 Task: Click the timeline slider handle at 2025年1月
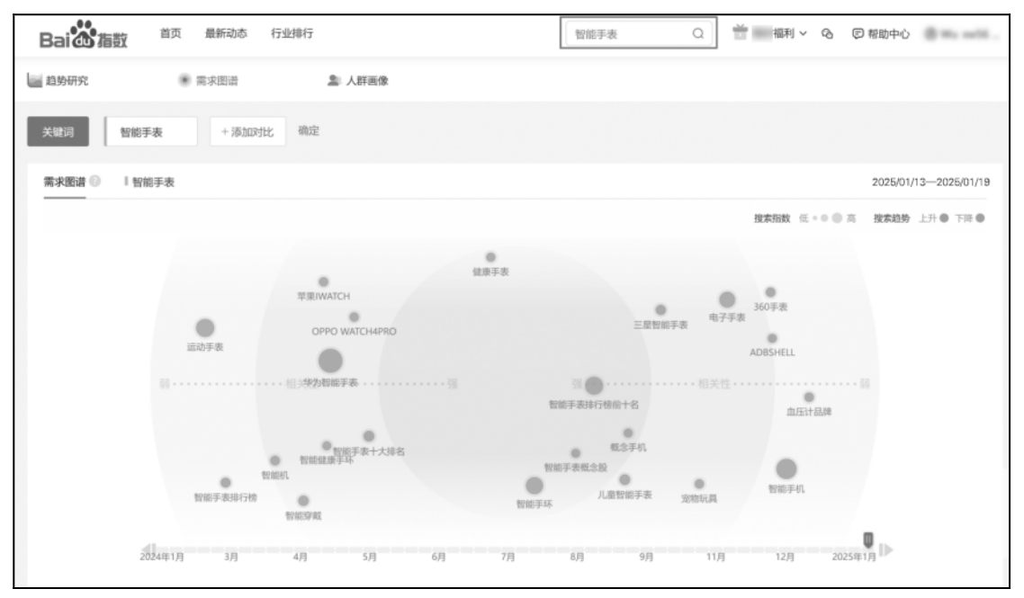click(867, 539)
